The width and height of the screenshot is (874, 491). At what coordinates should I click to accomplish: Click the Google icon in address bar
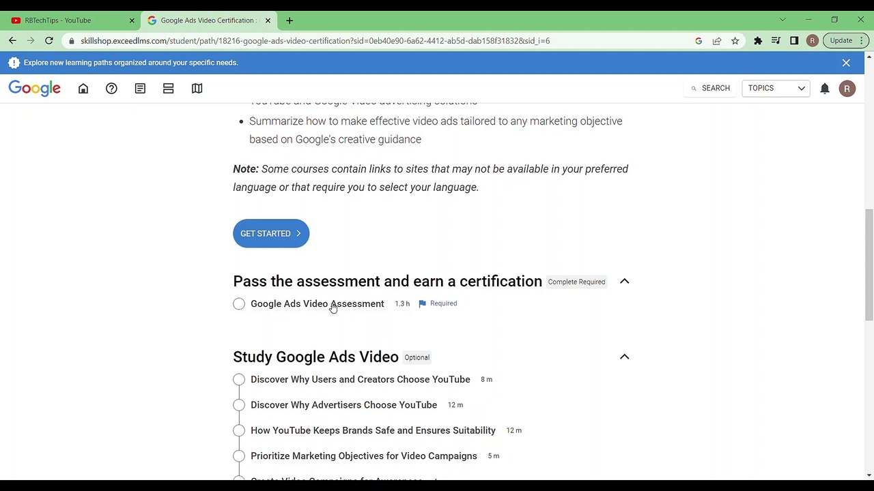tap(699, 41)
